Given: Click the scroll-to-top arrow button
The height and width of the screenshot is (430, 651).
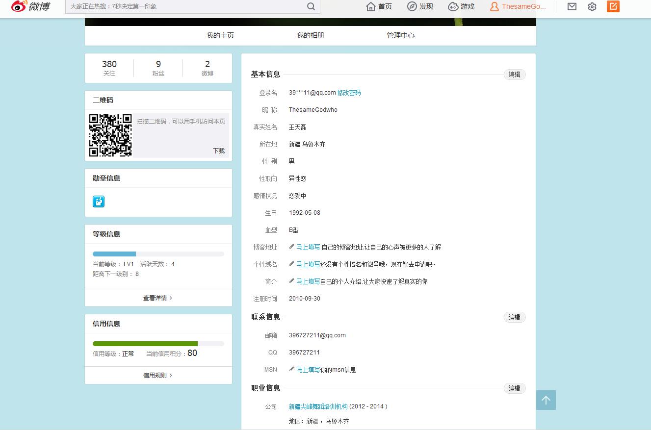Looking at the screenshot, I should (x=546, y=400).
